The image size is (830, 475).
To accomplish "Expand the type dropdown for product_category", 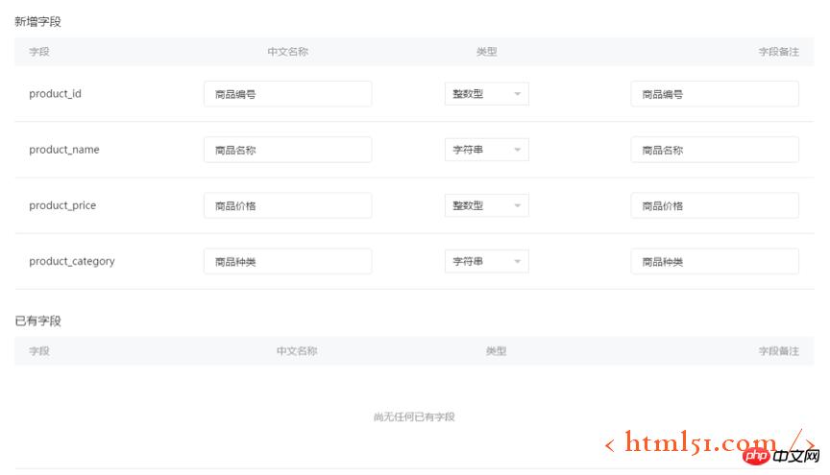I will [486, 261].
